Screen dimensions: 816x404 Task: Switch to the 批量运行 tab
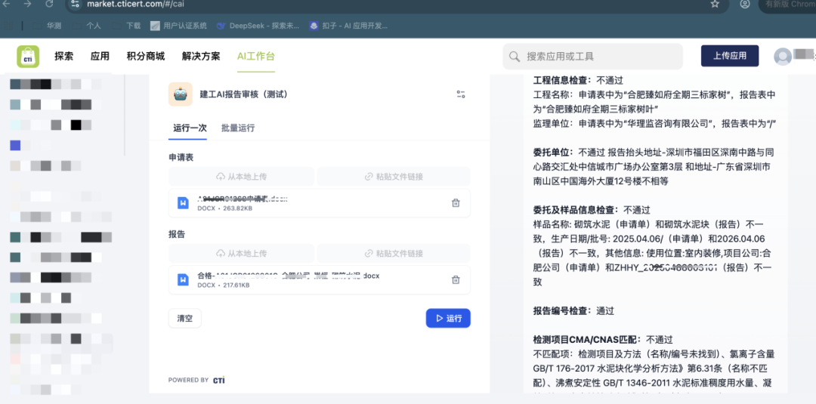tap(238, 128)
